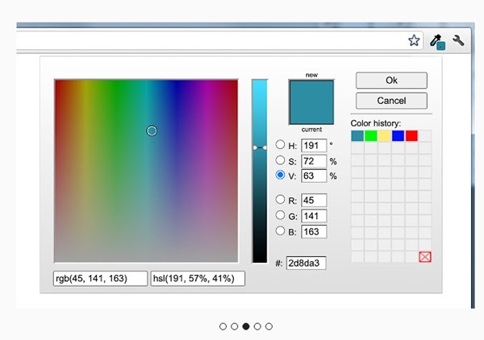Go to the fifth carousel dot

[269, 326]
